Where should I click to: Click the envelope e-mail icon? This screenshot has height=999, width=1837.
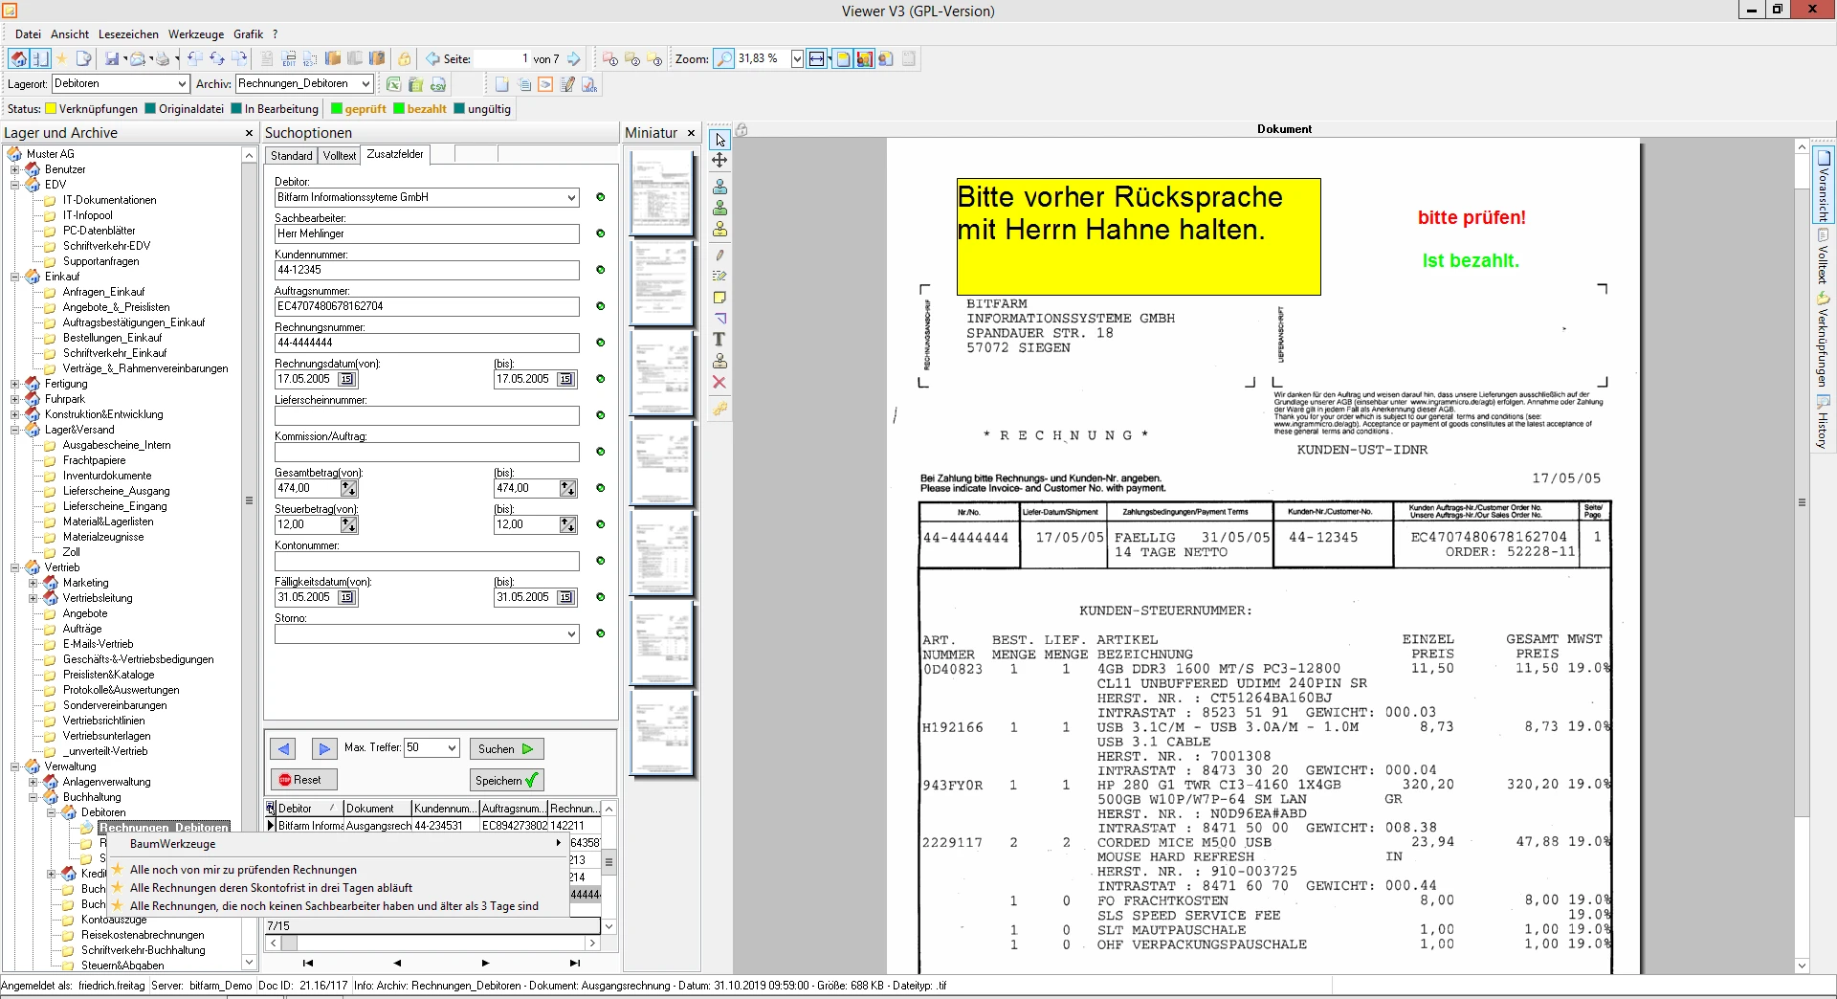138,58
